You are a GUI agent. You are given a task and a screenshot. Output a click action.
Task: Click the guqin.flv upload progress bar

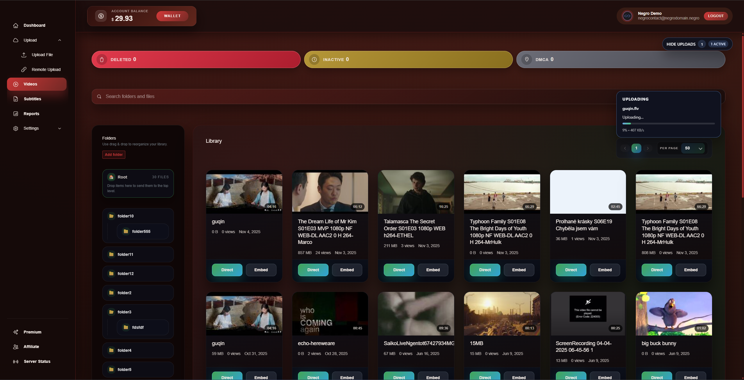(668, 124)
